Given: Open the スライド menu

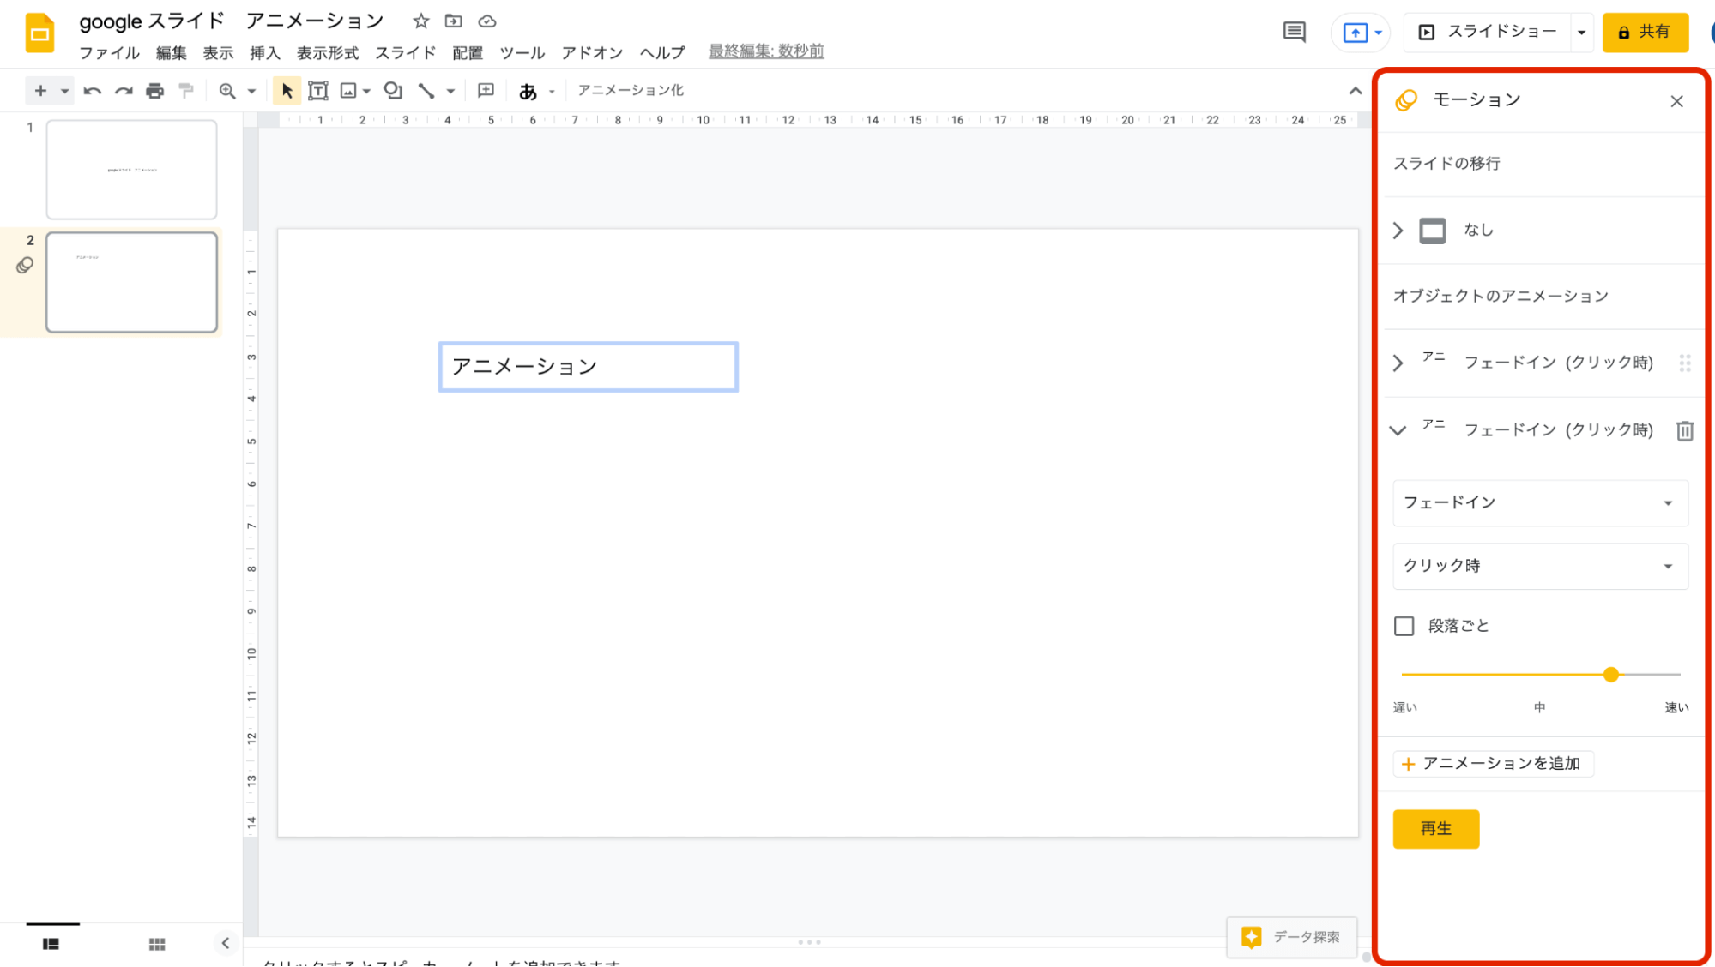Looking at the screenshot, I should coord(405,52).
